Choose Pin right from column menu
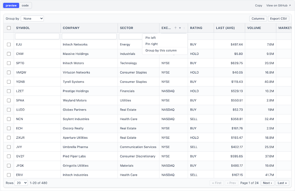The width and height of the screenshot is (295, 191). [165, 44]
